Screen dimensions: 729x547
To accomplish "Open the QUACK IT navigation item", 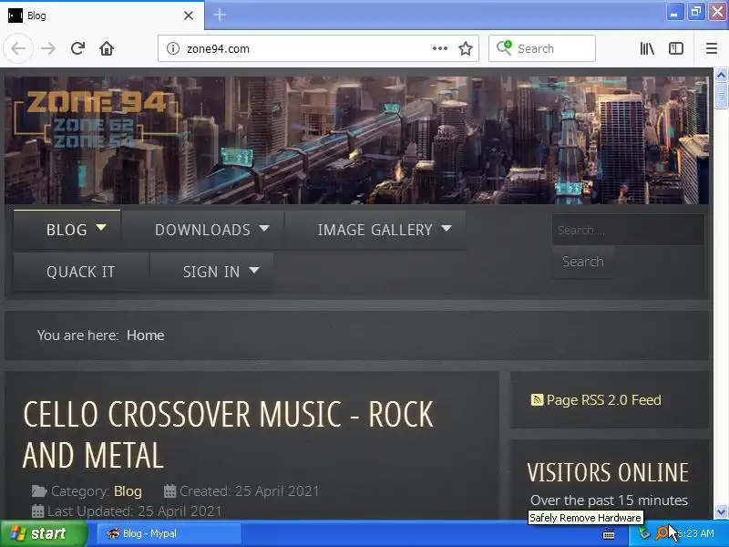I will tap(81, 272).
